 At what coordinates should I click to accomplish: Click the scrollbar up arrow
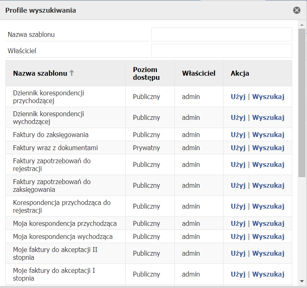(x=302, y=25)
